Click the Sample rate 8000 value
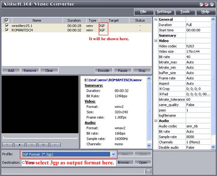Image resolution: width=217 pixels, height=176 pixels. point(198,137)
